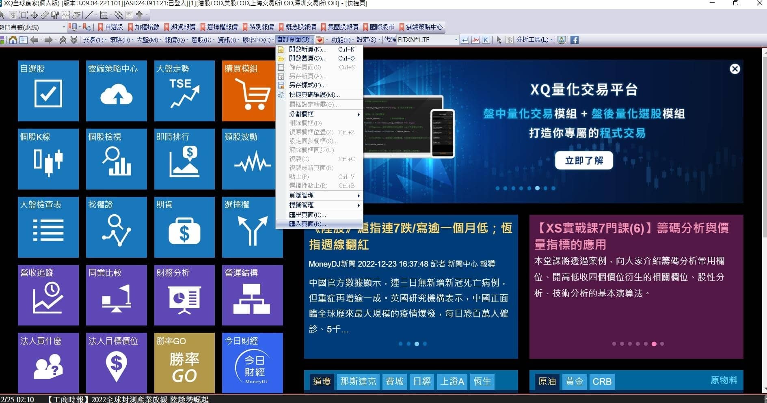Open the 分析工具 menu
This screenshot has width=767, height=403.
point(534,40)
